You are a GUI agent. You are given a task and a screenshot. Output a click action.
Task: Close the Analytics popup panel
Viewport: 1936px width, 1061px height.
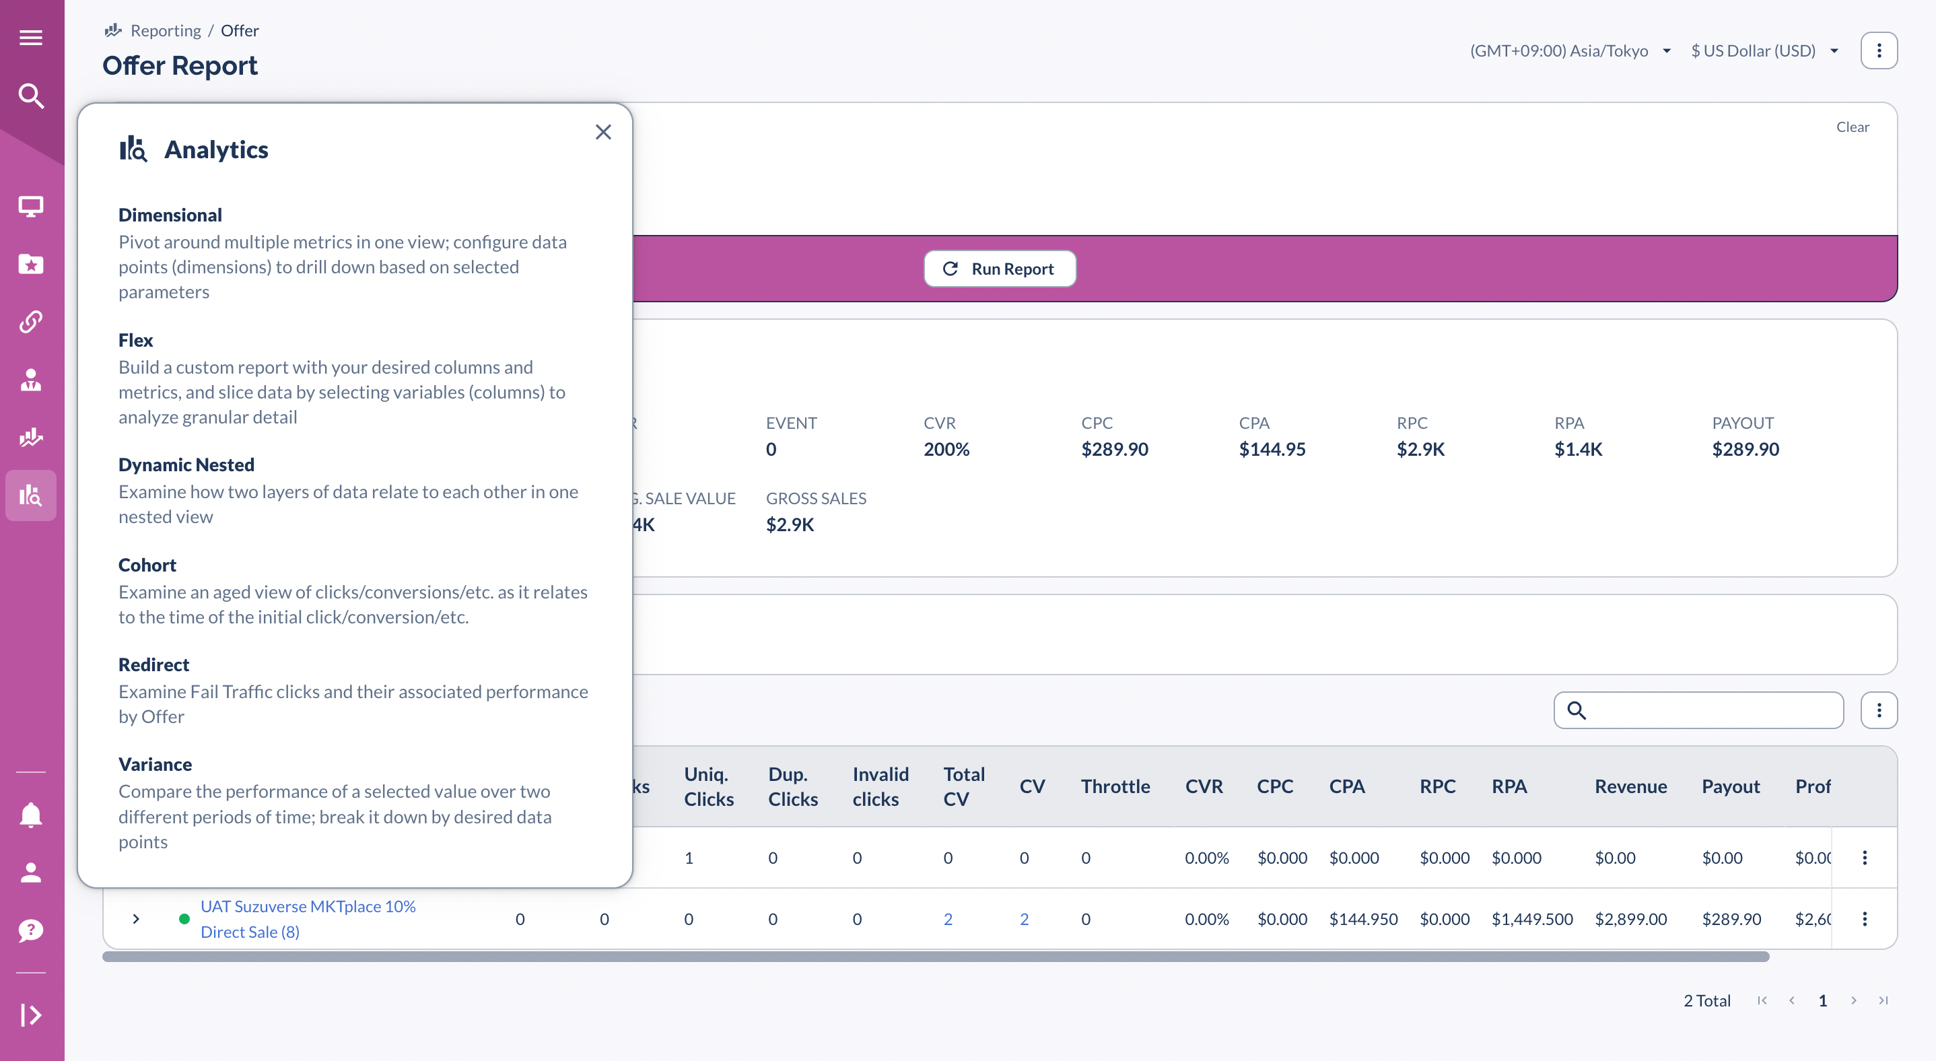pyautogui.click(x=602, y=132)
